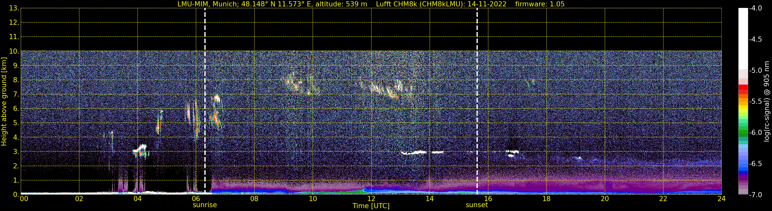The image size is (772, 211).
Task: Click the white top segment of the colorbar
Action: pos(743,39)
